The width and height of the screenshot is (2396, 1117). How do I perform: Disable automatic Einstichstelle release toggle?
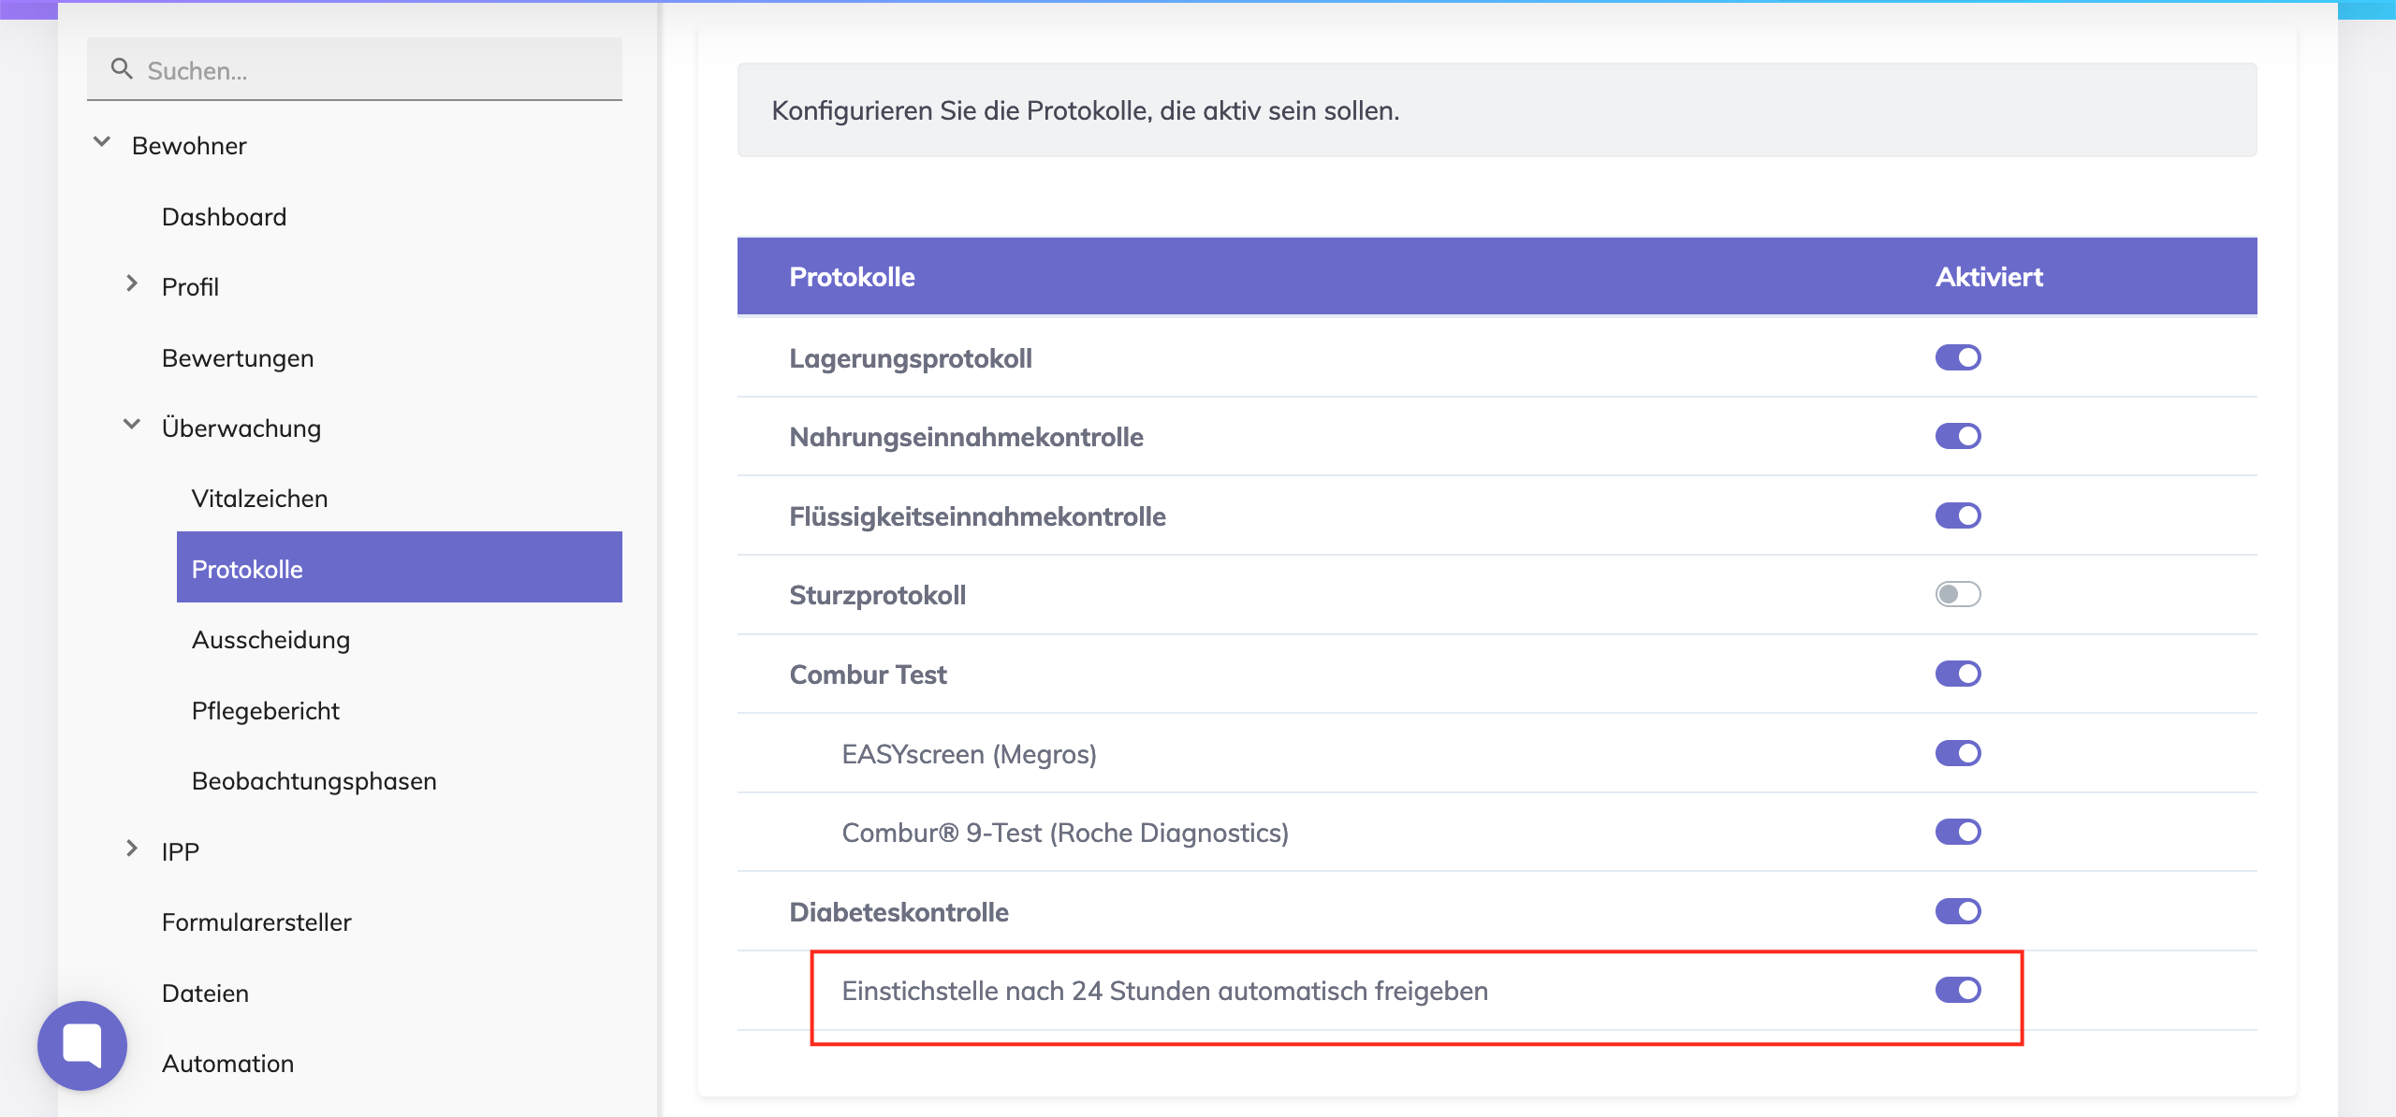(x=1958, y=990)
